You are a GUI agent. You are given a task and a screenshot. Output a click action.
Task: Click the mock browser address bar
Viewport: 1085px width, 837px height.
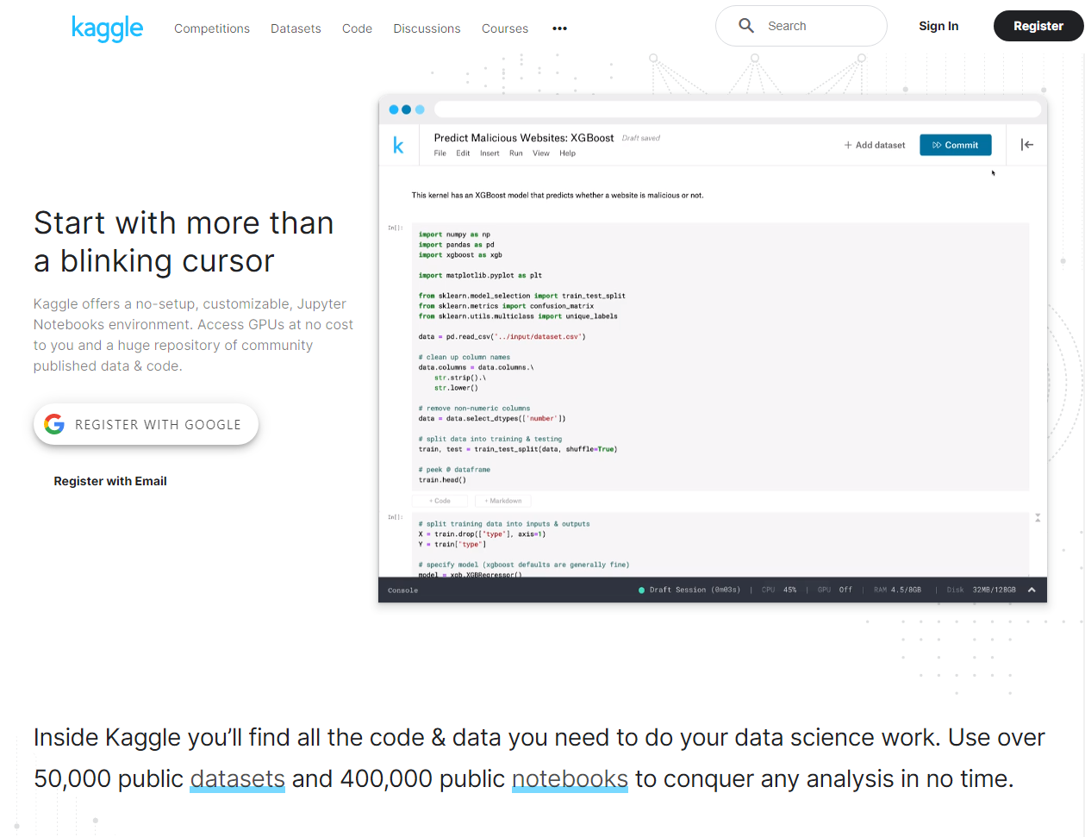click(x=738, y=109)
